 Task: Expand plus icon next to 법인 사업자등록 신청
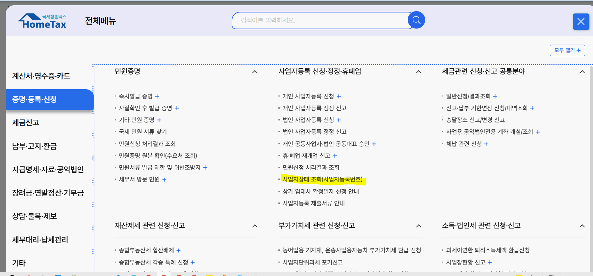(339, 120)
